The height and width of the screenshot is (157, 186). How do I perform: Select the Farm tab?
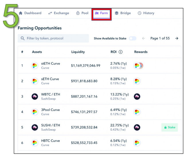101,13
